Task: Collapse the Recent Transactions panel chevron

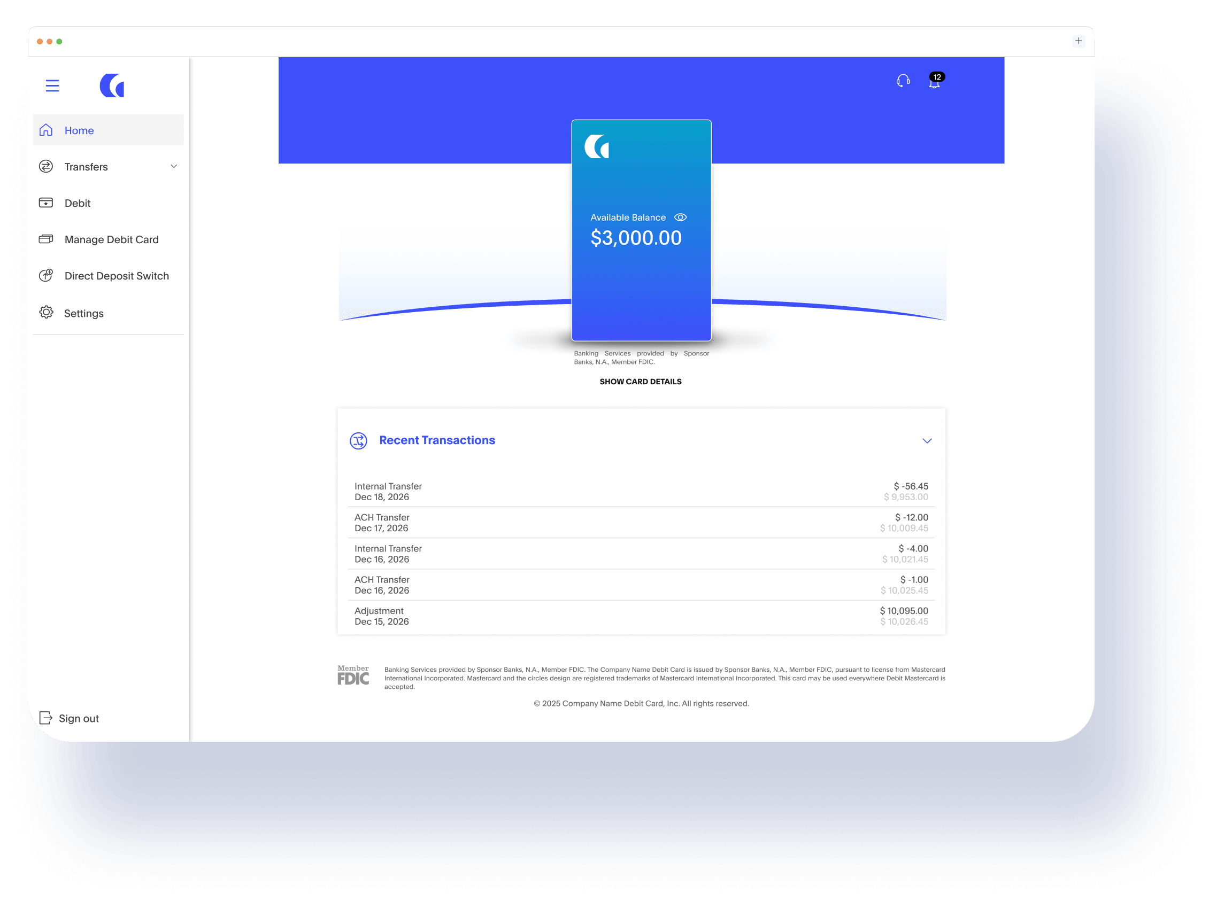Action: click(927, 441)
